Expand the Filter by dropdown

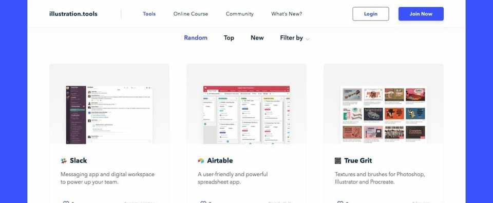click(295, 38)
